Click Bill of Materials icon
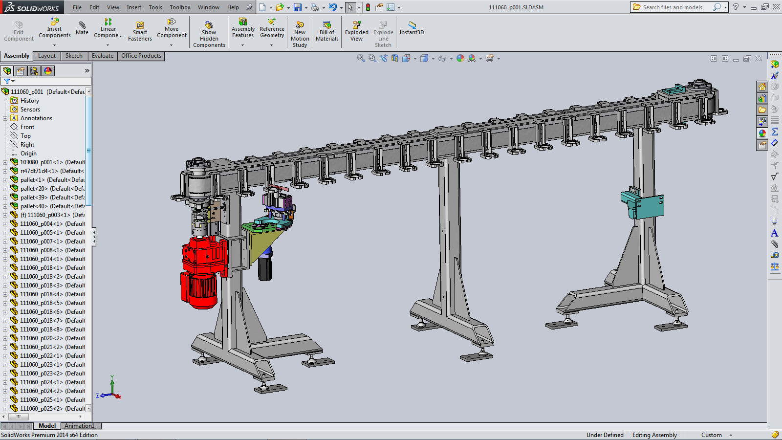Screen dimensions: 782x440 (327, 32)
